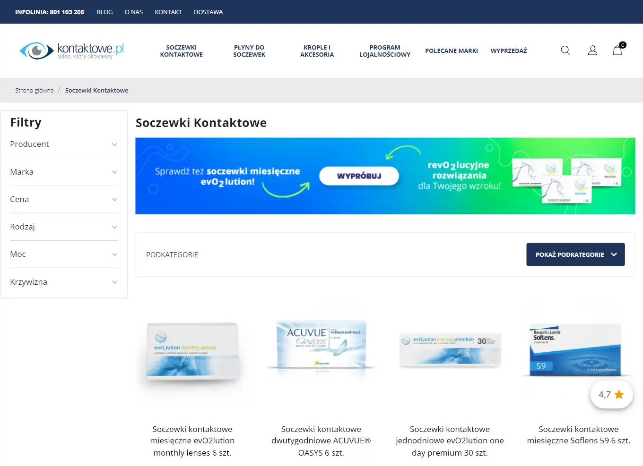Screen dimensions: 643x466
Task: Expand the Producent filter
Action: pyautogui.click(x=64, y=144)
